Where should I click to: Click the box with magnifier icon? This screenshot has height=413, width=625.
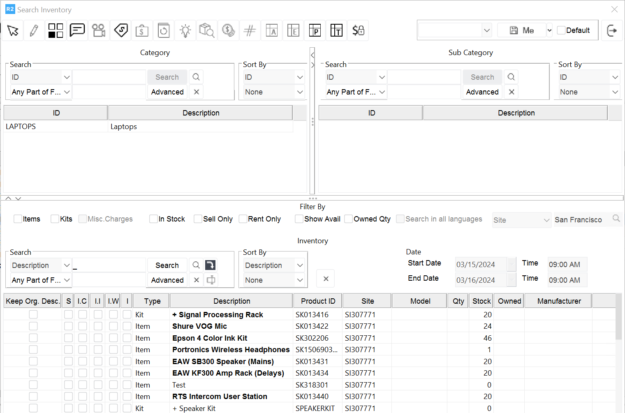coord(206,30)
